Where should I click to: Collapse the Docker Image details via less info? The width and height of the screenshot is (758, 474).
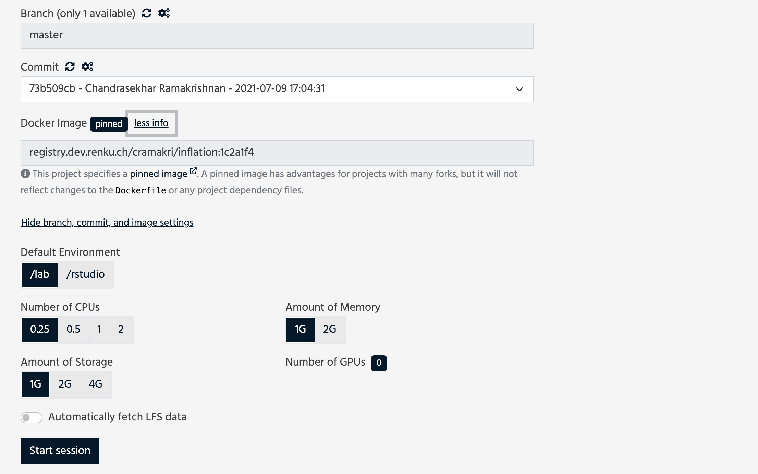151,123
